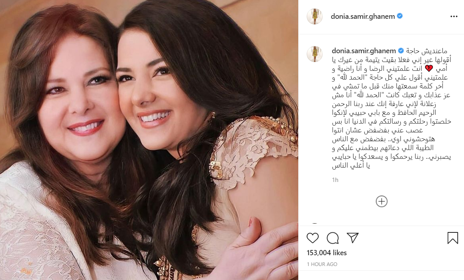This screenshot has height=280, width=464.
Task: Click the 1h time under the caption
Action: point(335,180)
